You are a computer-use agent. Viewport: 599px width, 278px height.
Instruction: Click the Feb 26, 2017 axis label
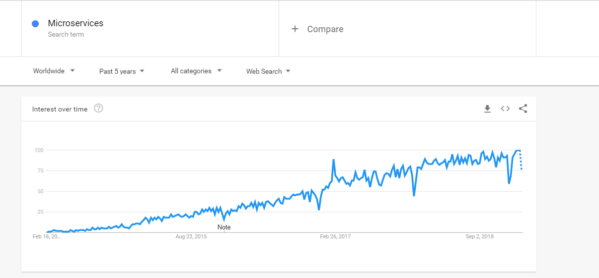tap(335, 236)
